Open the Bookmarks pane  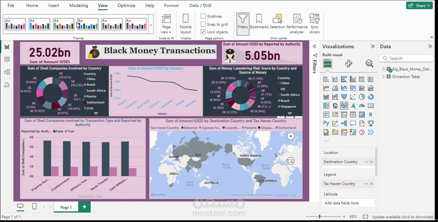click(259, 22)
